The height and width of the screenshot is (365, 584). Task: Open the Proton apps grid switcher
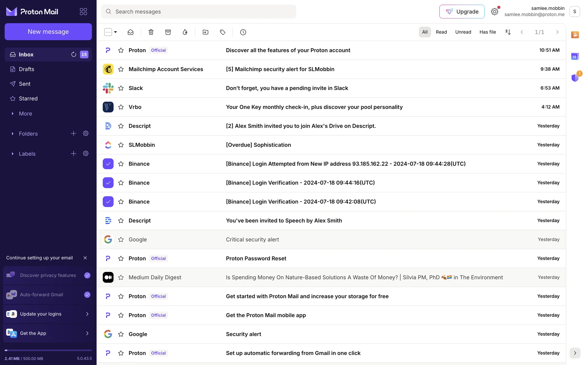[x=83, y=12]
